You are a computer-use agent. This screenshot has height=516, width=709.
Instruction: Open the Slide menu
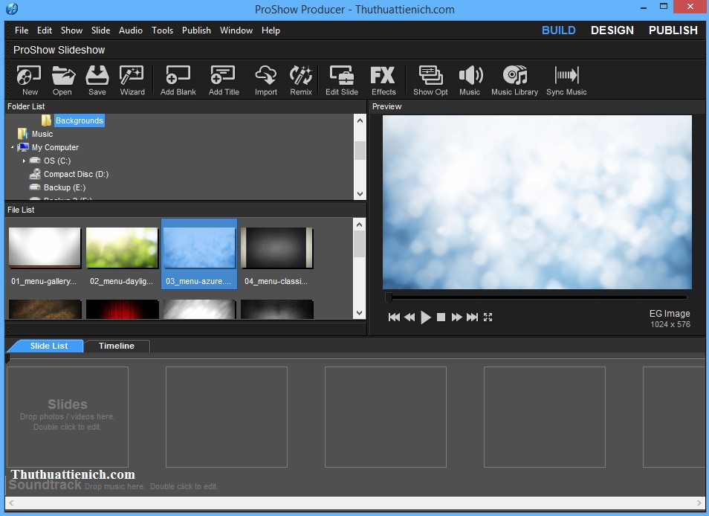point(100,30)
